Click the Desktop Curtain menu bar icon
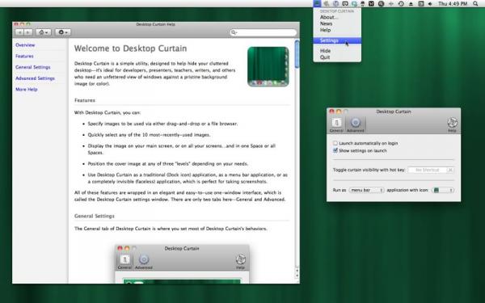The width and height of the screenshot is (485, 303). [317, 3]
